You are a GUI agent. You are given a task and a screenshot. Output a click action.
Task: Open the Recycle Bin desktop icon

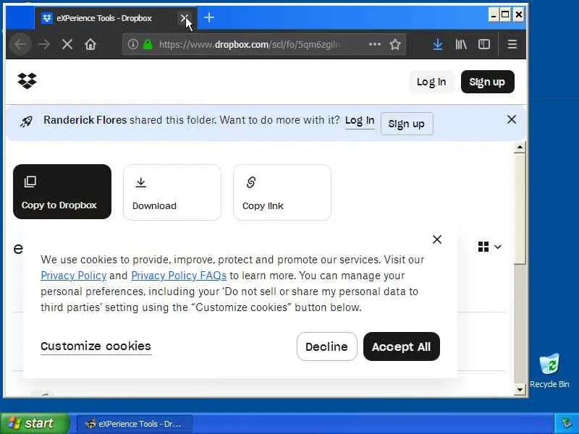[x=549, y=370]
